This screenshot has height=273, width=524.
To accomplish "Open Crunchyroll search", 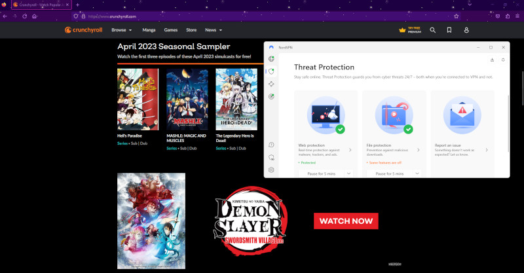I will [x=433, y=30].
